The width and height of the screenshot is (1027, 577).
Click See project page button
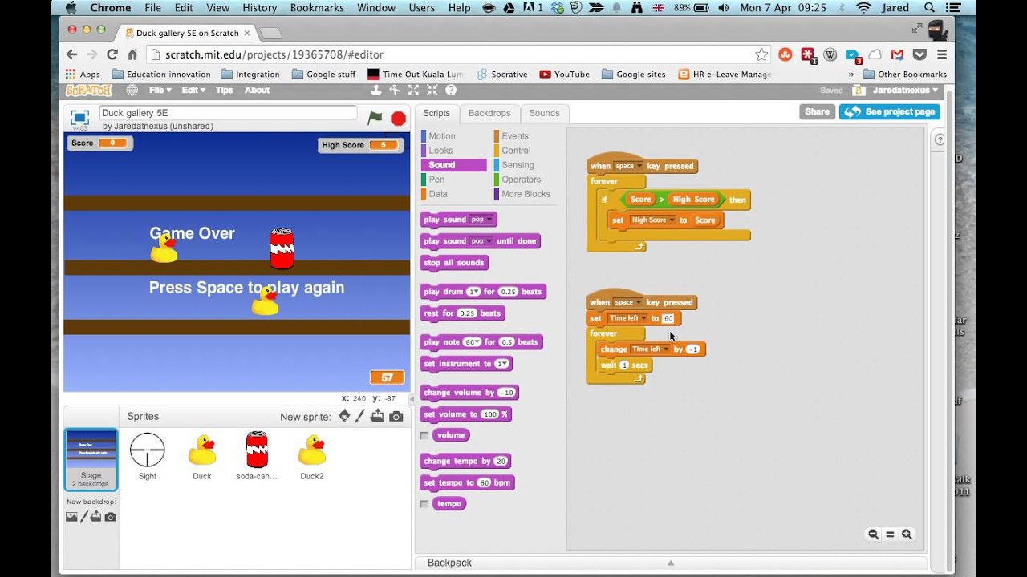[889, 112]
